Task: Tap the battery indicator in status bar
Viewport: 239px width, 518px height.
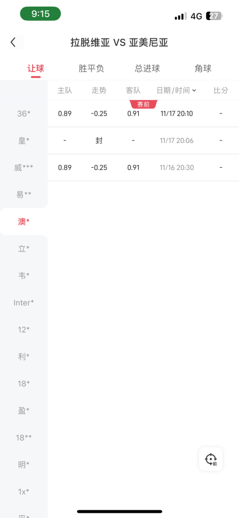Action: (x=215, y=16)
